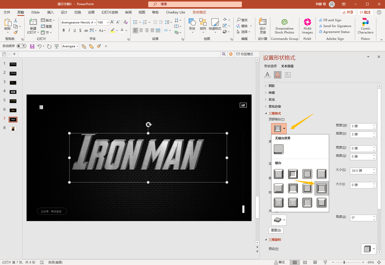This screenshot has height=265, width=385.
Task: Toggle Normal view in the status bar
Action: (x=295, y=262)
